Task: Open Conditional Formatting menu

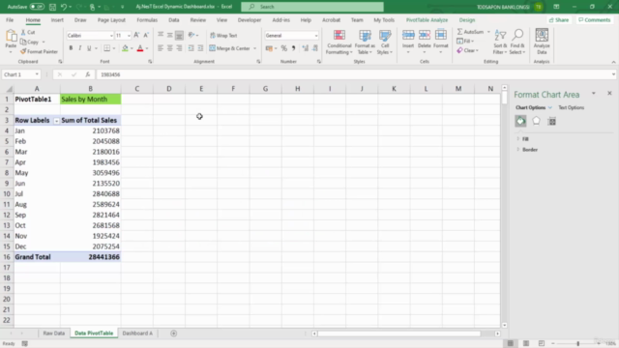Action: coord(339,42)
